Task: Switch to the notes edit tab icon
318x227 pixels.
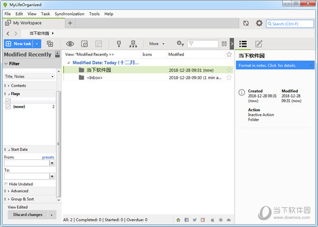Action: [258, 44]
